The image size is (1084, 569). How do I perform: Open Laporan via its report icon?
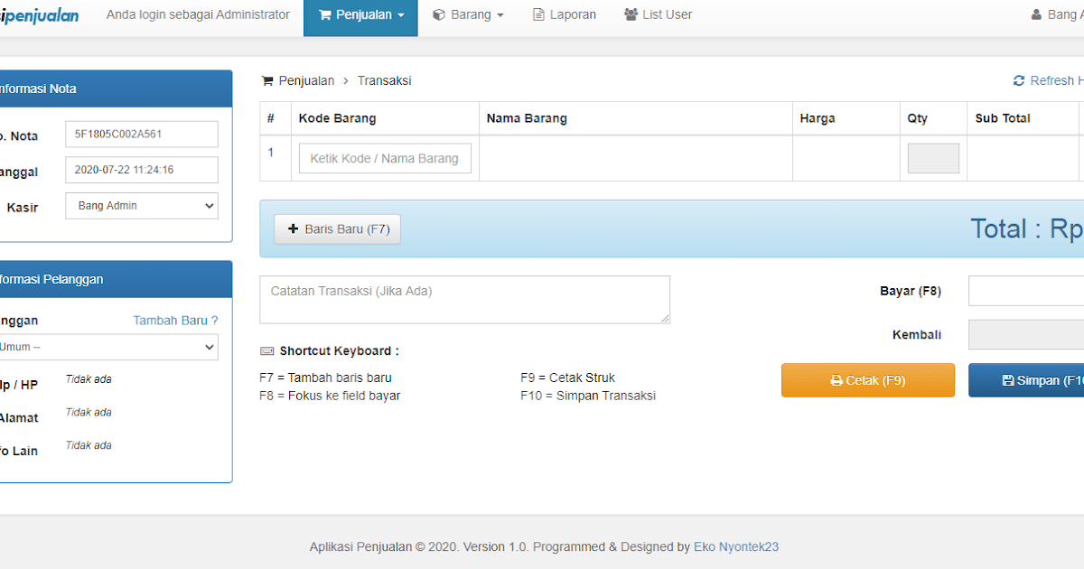tap(538, 14)
